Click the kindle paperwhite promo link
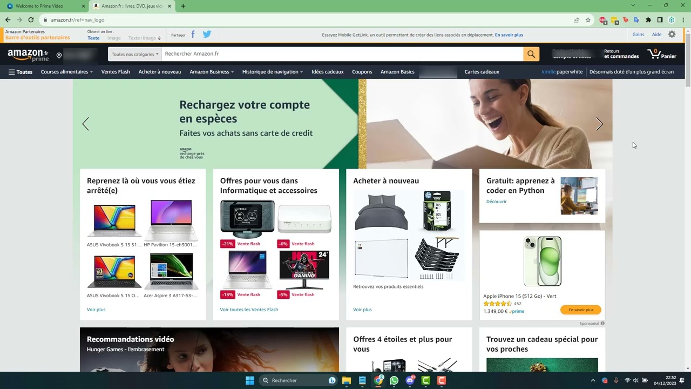691x389 pixels. coord(562,72)
